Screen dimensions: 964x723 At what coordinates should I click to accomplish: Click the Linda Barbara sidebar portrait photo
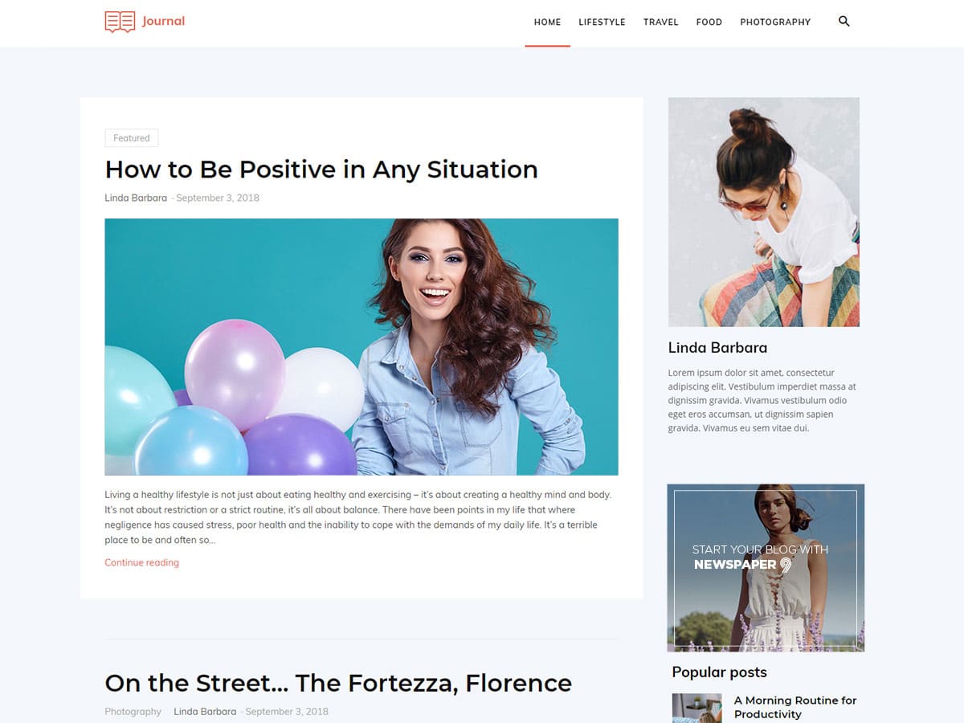(x=764, y=212)
